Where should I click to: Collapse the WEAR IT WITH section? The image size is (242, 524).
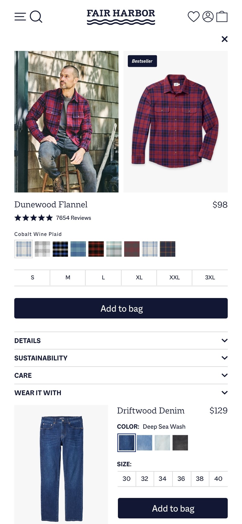pyautogui.click(x=121, y=393)
